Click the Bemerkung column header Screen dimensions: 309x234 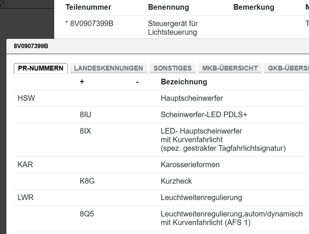point(254,7)
